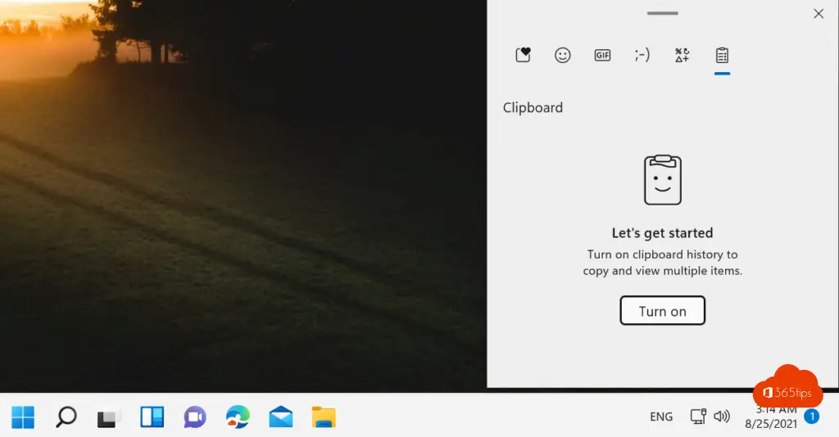Open taskbar Search magnifier

[x=66, y=417]
